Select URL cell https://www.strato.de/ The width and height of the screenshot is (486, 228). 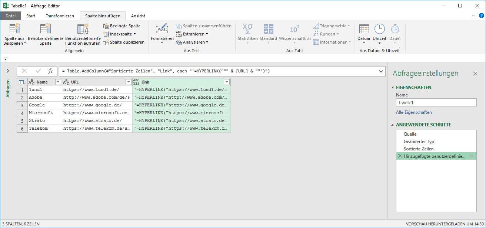coord(97,120)
